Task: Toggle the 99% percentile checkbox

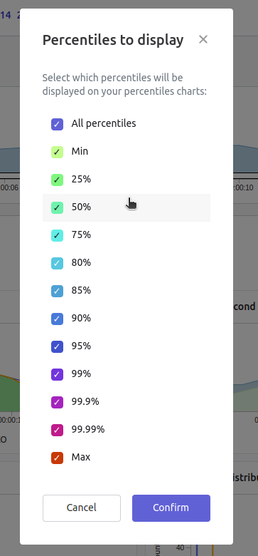Action: point(58,375)
